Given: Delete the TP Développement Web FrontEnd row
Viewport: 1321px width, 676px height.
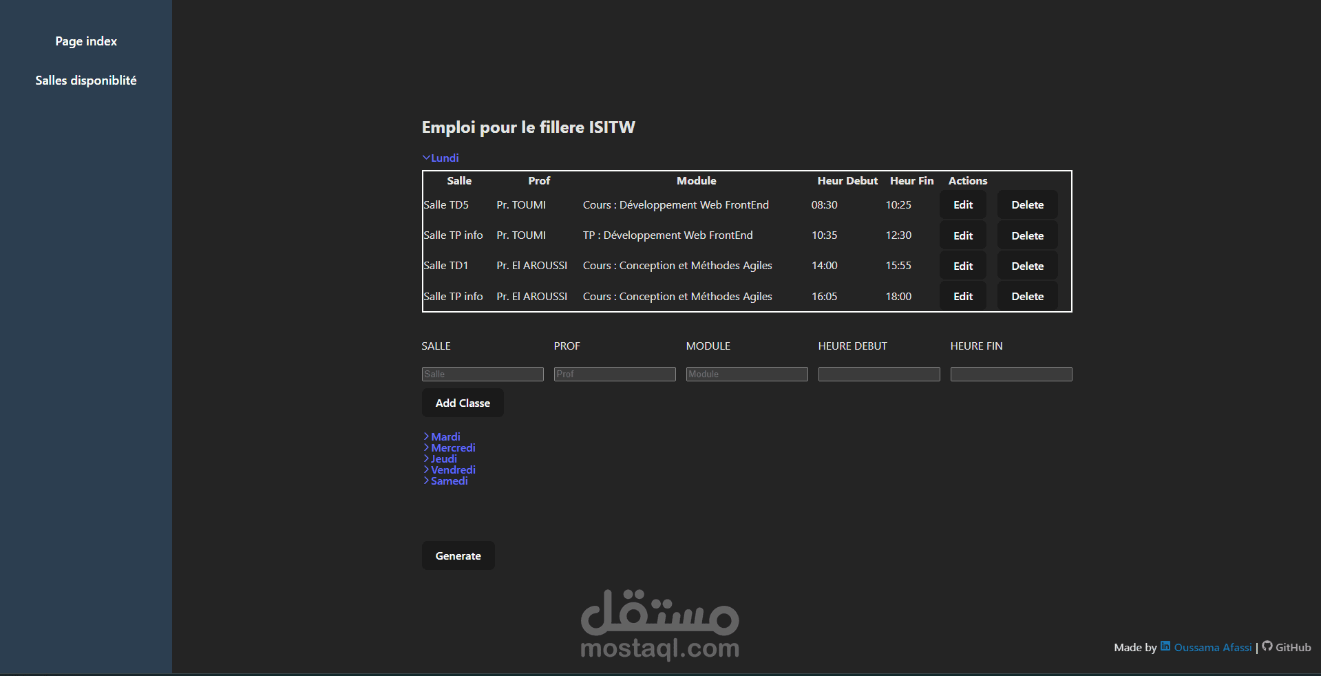Looking at the screenshot, I should 1026,235.
